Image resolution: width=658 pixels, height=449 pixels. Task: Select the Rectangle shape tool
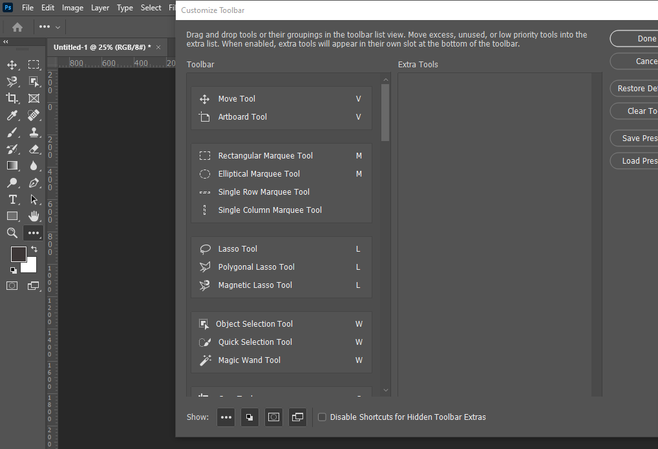(x=12, y=216)
